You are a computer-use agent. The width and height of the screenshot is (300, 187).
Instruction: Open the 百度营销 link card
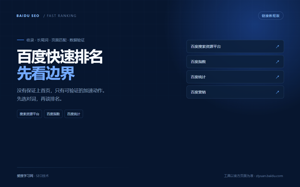tap(235, 92)
